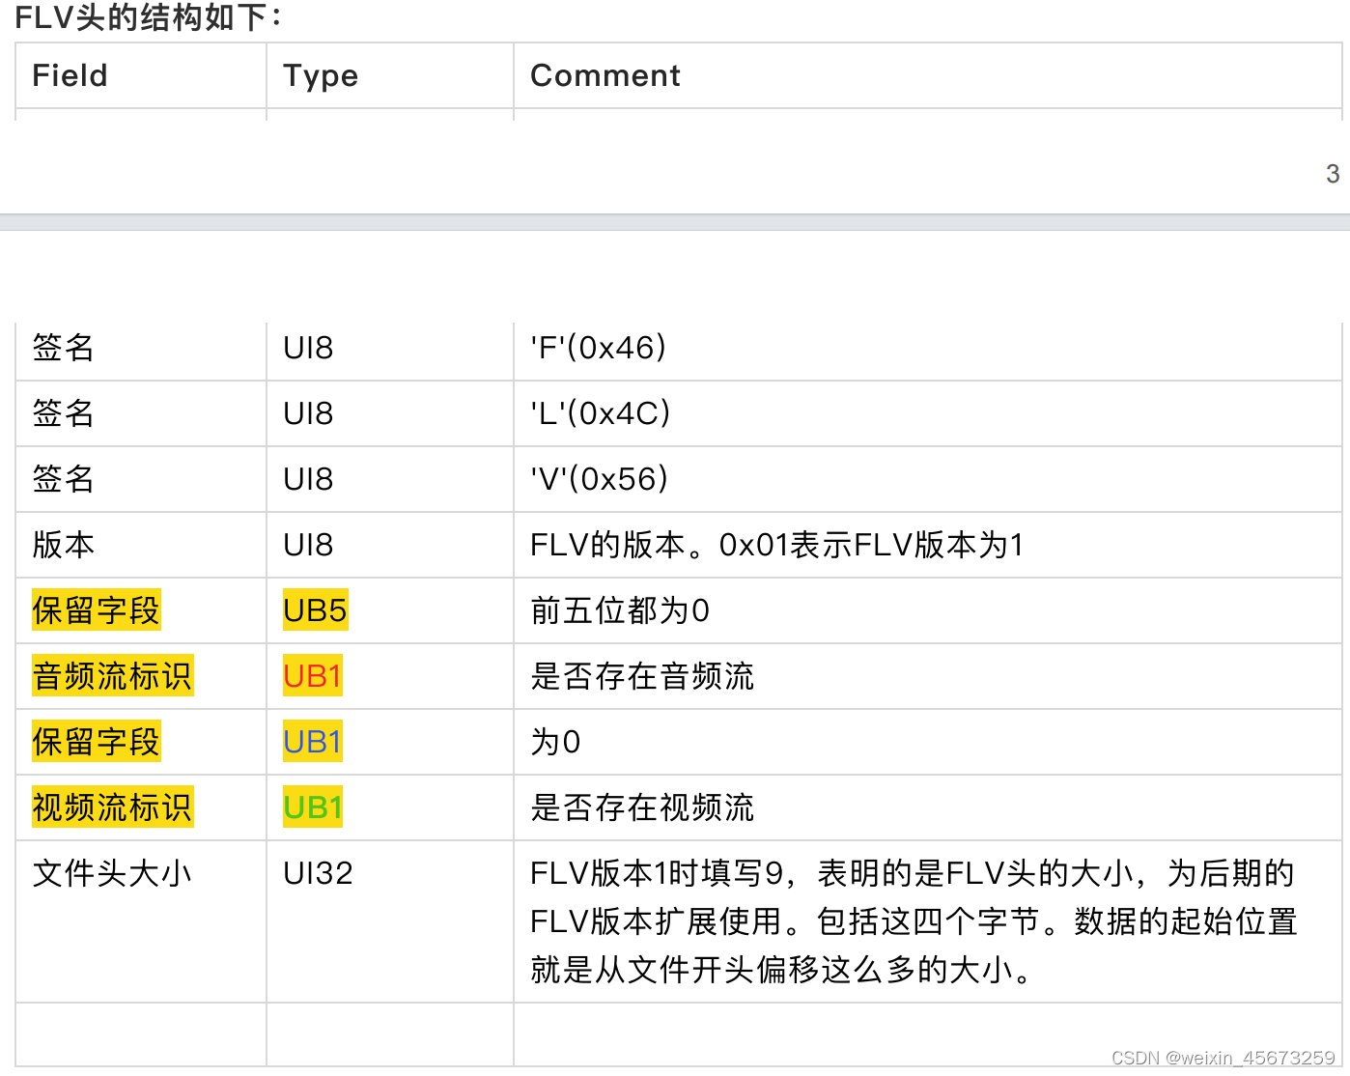1350x1076 pixels.
Task: Click highlighted '保留字段' in the UB5 row
Action: click(97, 610)
